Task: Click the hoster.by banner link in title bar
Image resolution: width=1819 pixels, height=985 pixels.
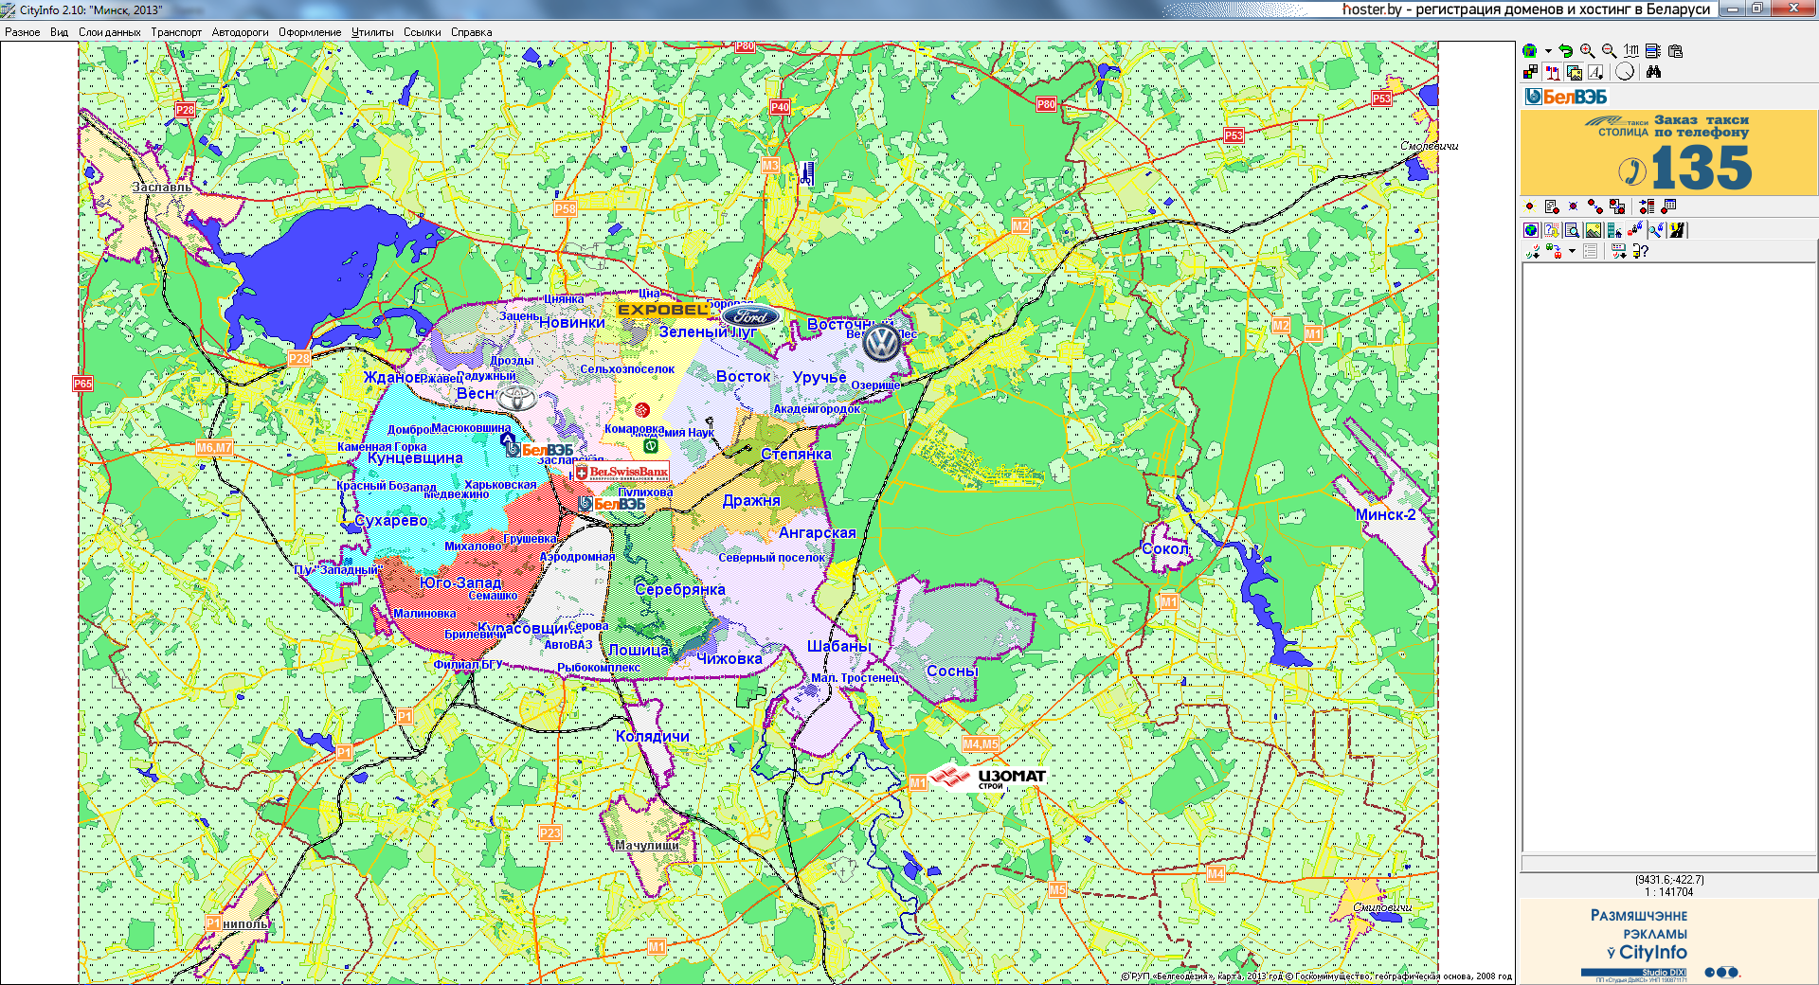Action: [1526, 9]
